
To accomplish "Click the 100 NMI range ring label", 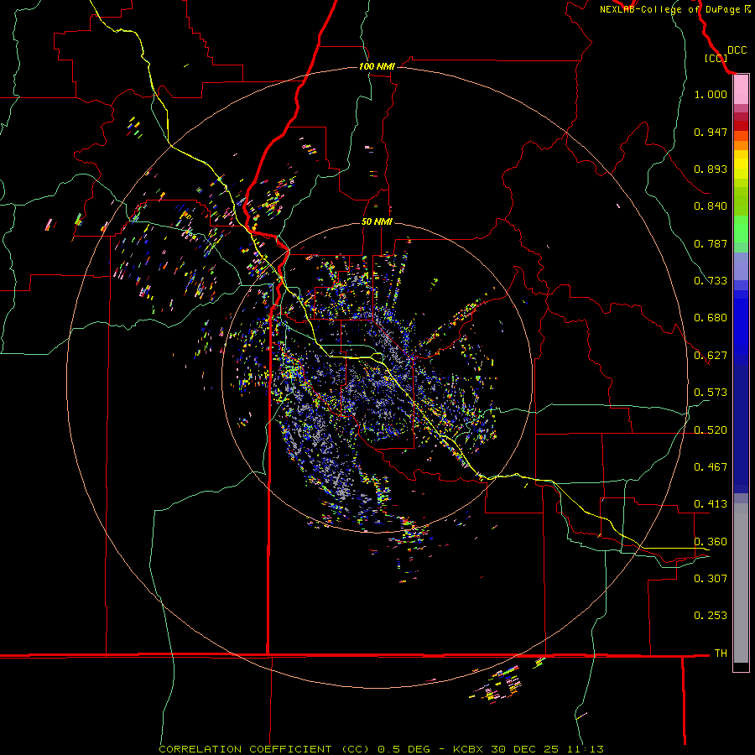I will [x=377, y=66].
